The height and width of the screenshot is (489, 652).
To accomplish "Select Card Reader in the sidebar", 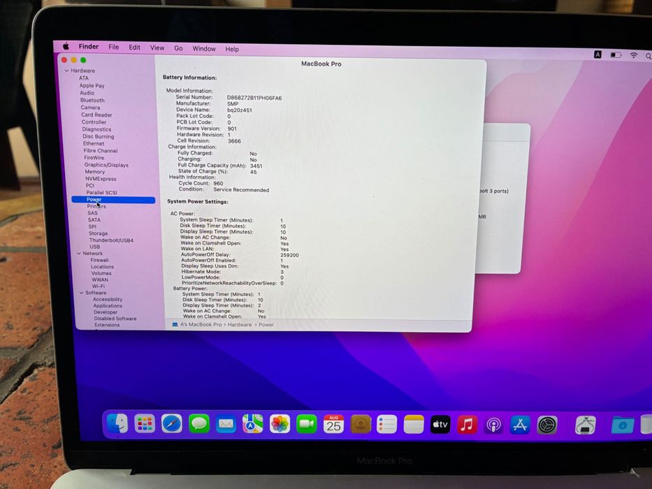I will (x=96, y=115).
